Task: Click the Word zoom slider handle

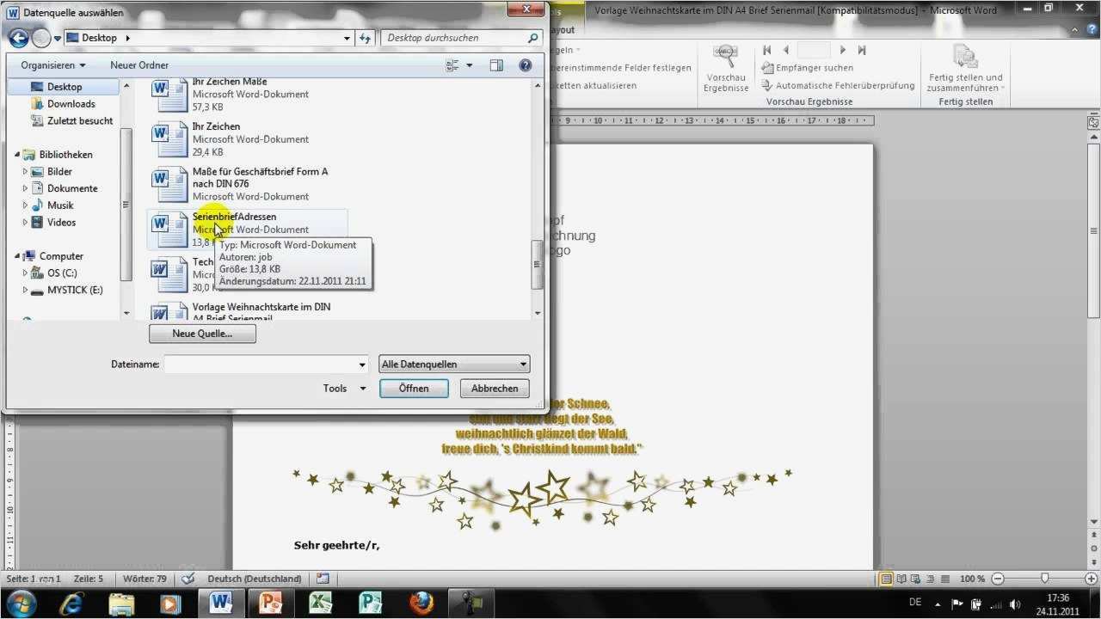Action: pyautogui.click(x=1044, y=579)
